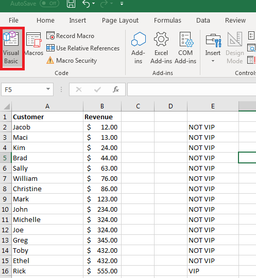Switch to the Home tab
Image resolution: width=256 pixels, height=278 pixels.
(45, 21)
